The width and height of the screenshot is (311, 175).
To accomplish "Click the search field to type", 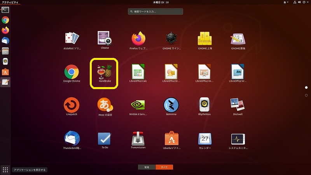I will [155, 12].
